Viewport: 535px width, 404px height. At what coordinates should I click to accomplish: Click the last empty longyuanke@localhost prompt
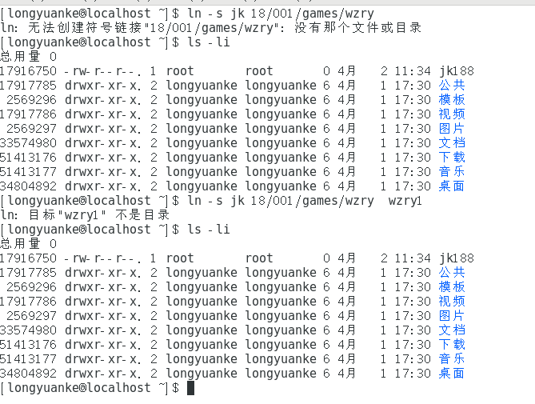pos(90,388)
